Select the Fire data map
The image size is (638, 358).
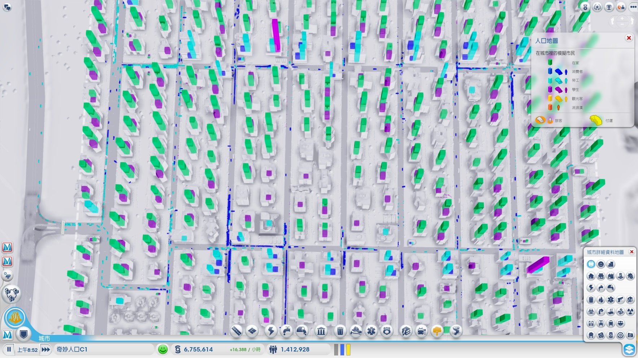[601, 300]
